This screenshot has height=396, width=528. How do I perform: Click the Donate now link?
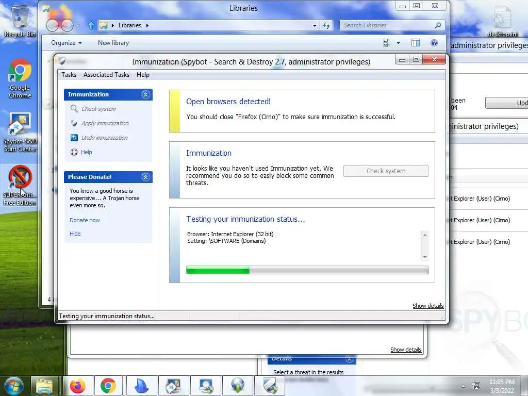85,220
